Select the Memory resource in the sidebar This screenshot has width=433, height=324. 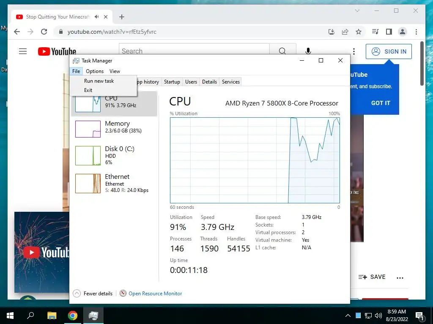114,129
